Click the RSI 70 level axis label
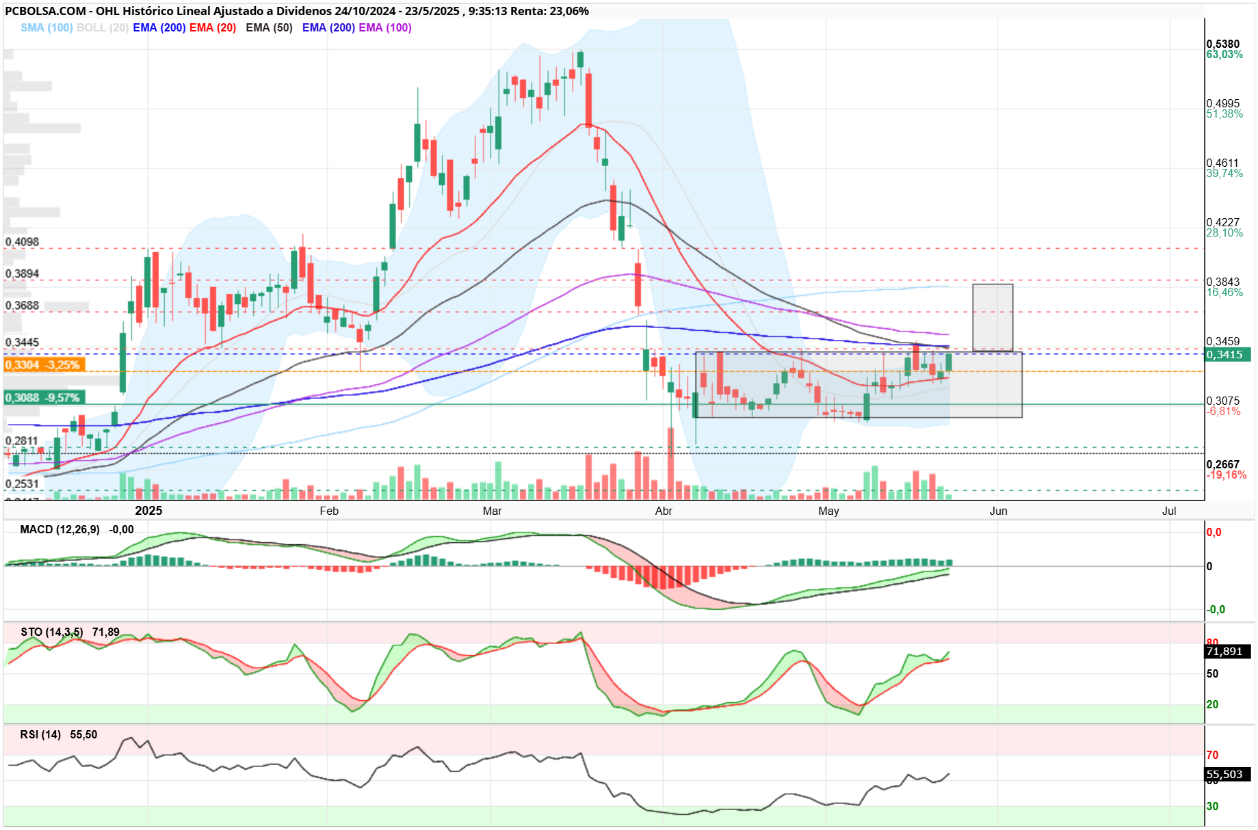Image resolution: width=1258 pixels, height=830 pixels. [x=1212, y=755]
